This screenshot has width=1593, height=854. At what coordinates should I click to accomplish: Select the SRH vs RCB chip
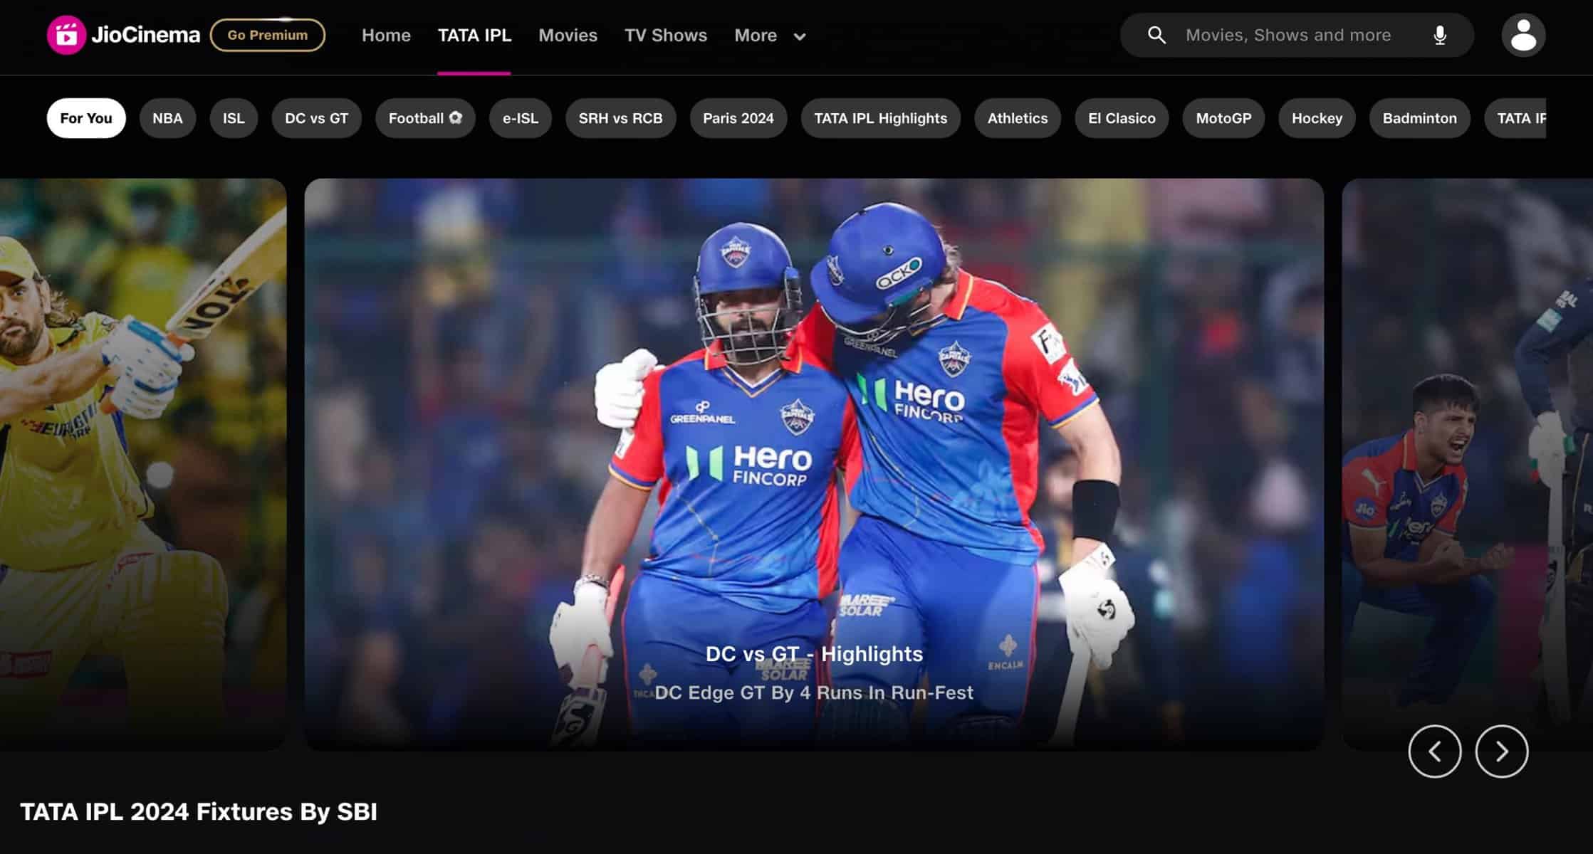tap(620, 118)
